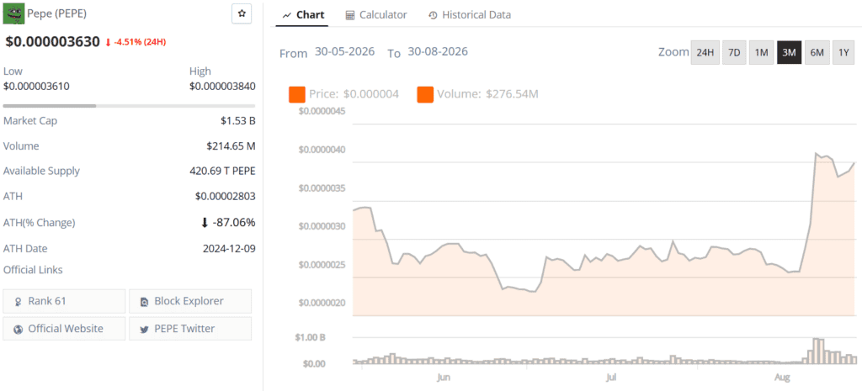Click the $0.0000020 y-axis label
Image resolution: width=862 pixels, height=391 pixels.
(x=322, y=304)
